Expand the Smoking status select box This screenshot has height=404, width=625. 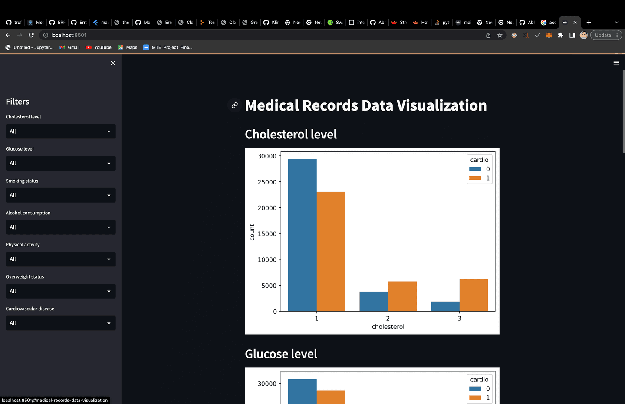pyautogui.click(x=61, y=195)
